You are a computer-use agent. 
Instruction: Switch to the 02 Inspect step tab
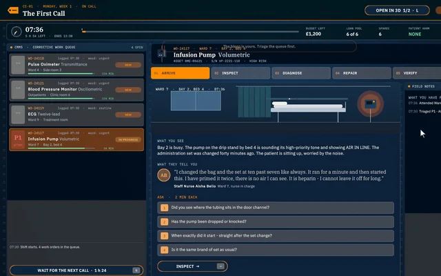240,73
